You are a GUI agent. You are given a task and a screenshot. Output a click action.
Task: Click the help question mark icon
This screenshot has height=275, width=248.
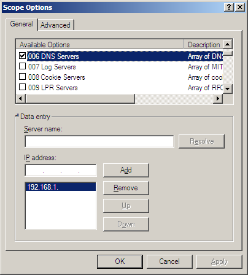pyautogui.click(x=229, y=7)
